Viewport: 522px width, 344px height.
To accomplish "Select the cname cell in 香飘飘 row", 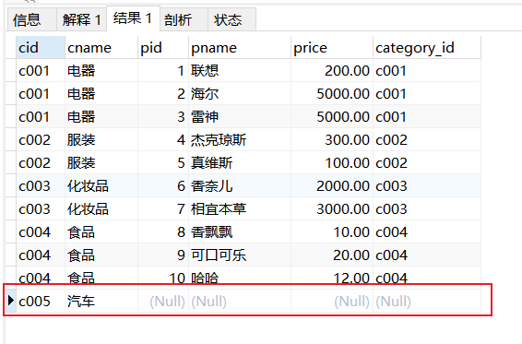I will 101,231.
